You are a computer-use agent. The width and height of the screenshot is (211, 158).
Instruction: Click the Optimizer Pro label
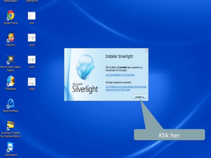tap(32, 1)
